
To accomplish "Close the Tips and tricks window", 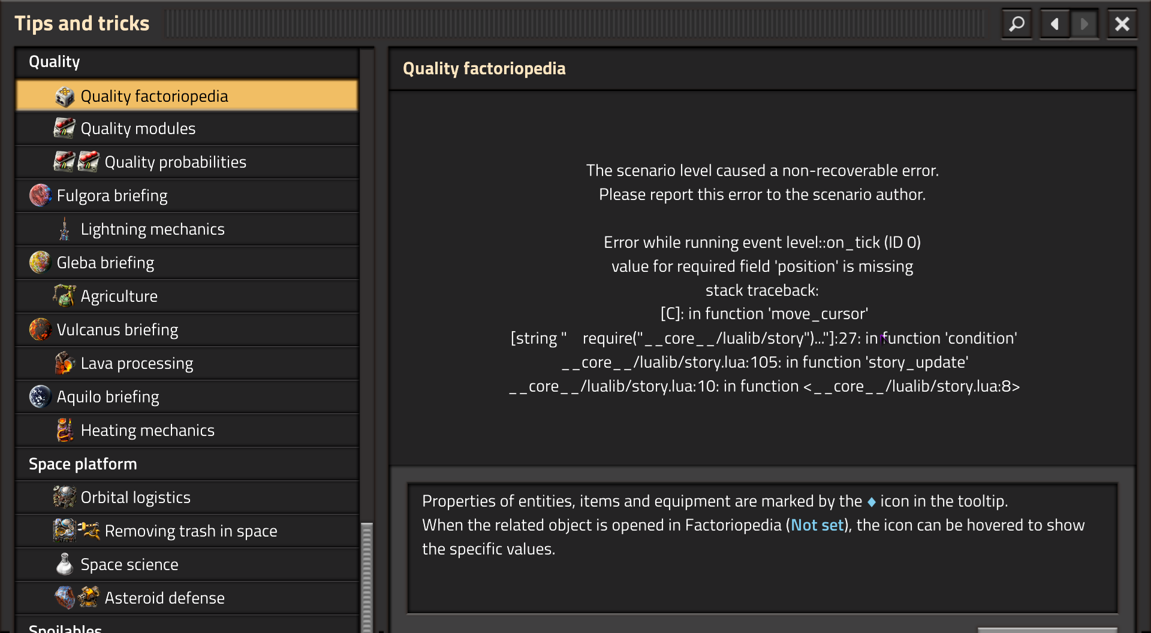I will pos(1122,24).
